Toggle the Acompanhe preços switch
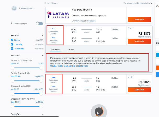Image resolution: width=159 pixels, height=117 pixels. click(x=39, y=23)
